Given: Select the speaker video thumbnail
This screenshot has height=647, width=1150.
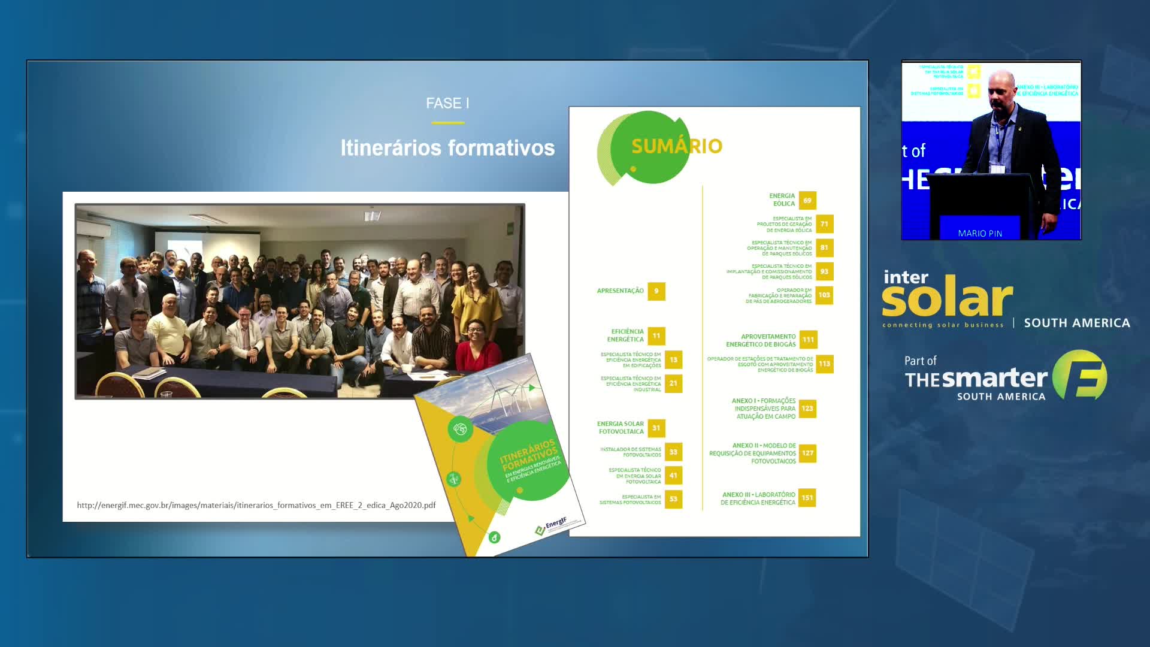Looking at the screenshot, I should pos(991,150).
